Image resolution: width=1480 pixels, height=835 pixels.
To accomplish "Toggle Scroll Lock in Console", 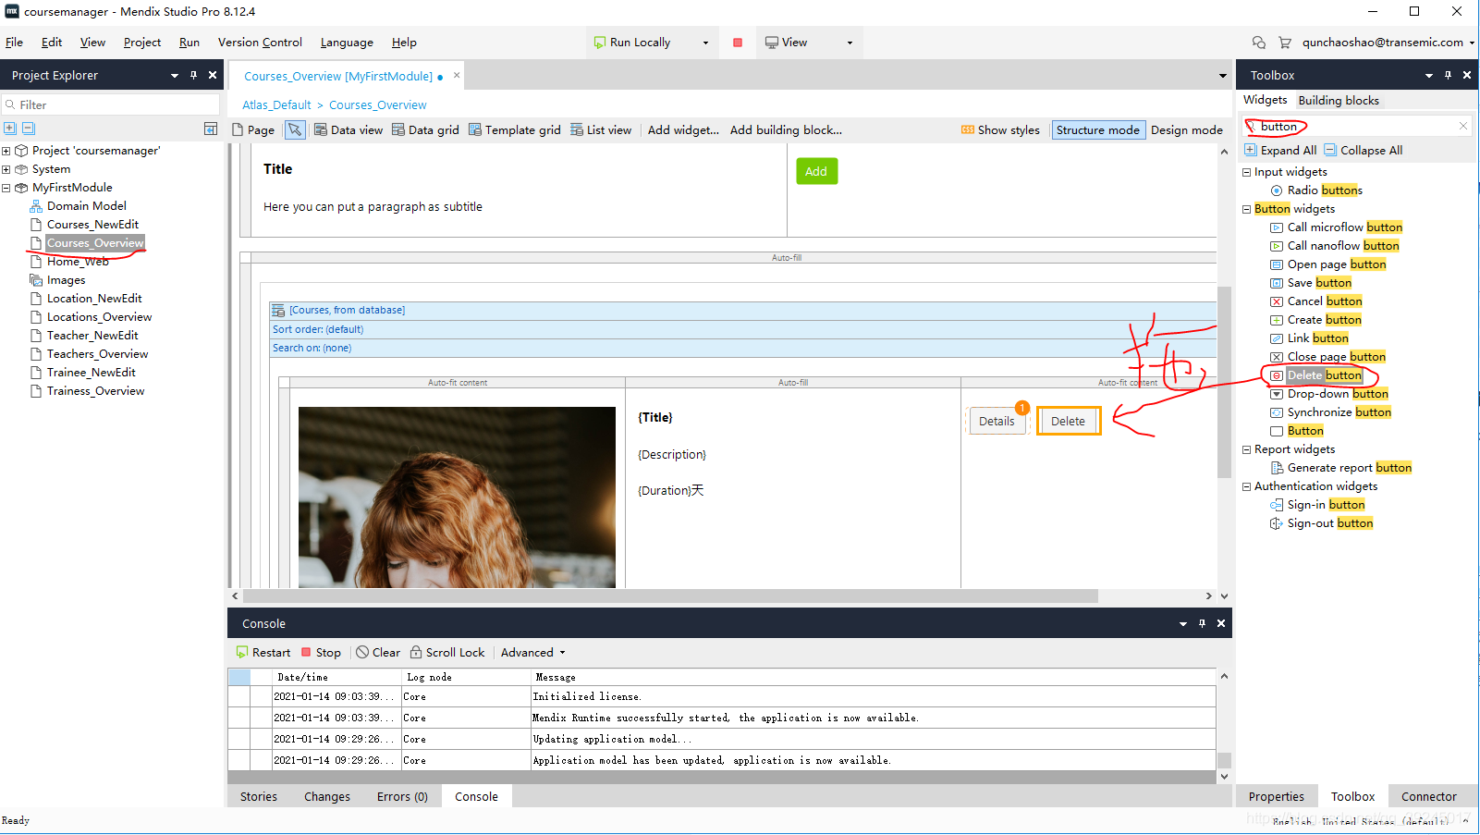I will 447,652.
